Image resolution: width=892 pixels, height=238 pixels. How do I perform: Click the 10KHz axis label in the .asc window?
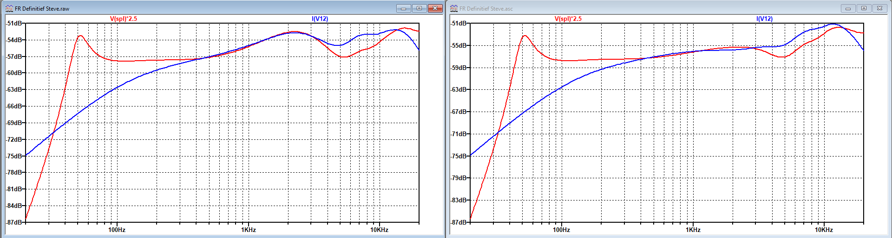click(824, 230)
